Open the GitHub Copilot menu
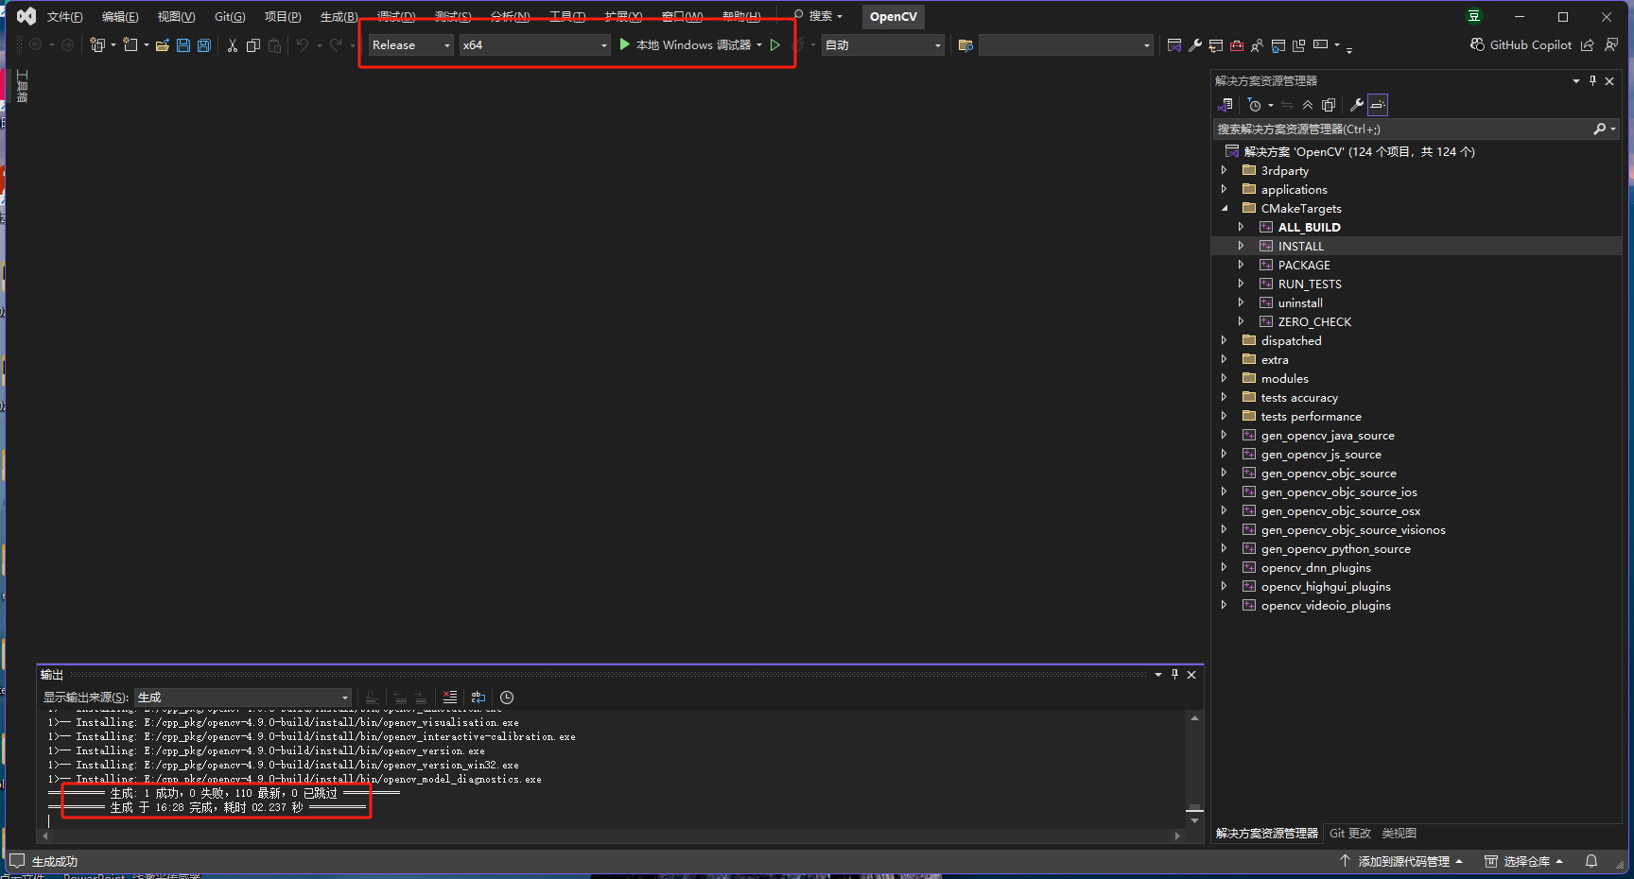The width and height of the screenshot is (1634, 879). [x=1524, y=44]
